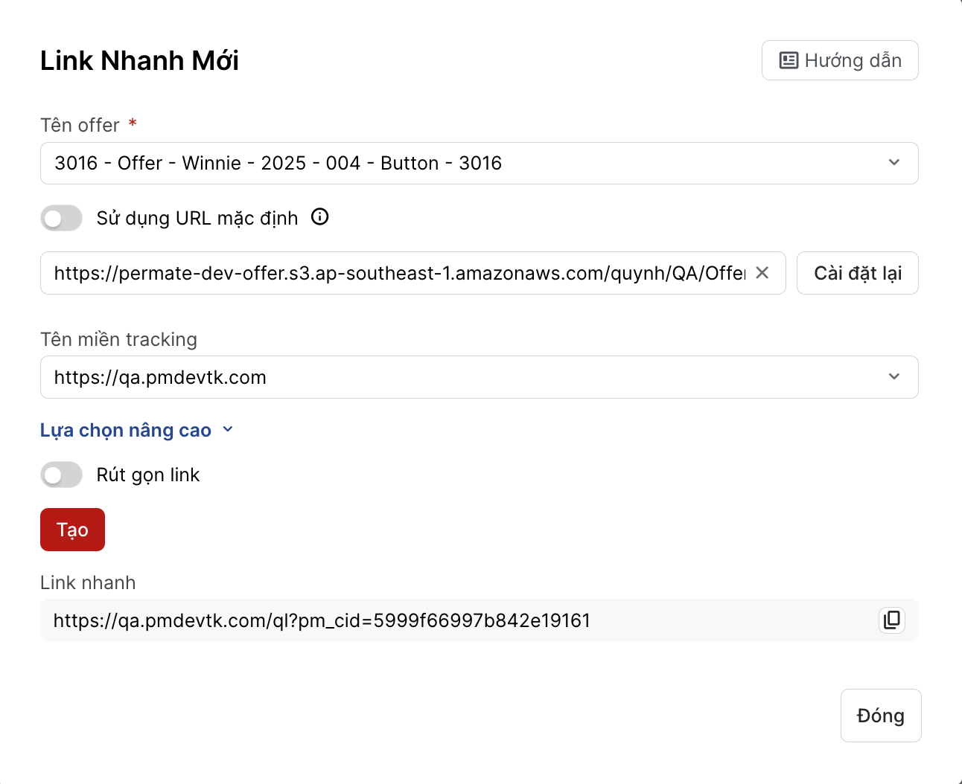Copy the generated quick link
The image size is (962, 784).
point(892,620)
